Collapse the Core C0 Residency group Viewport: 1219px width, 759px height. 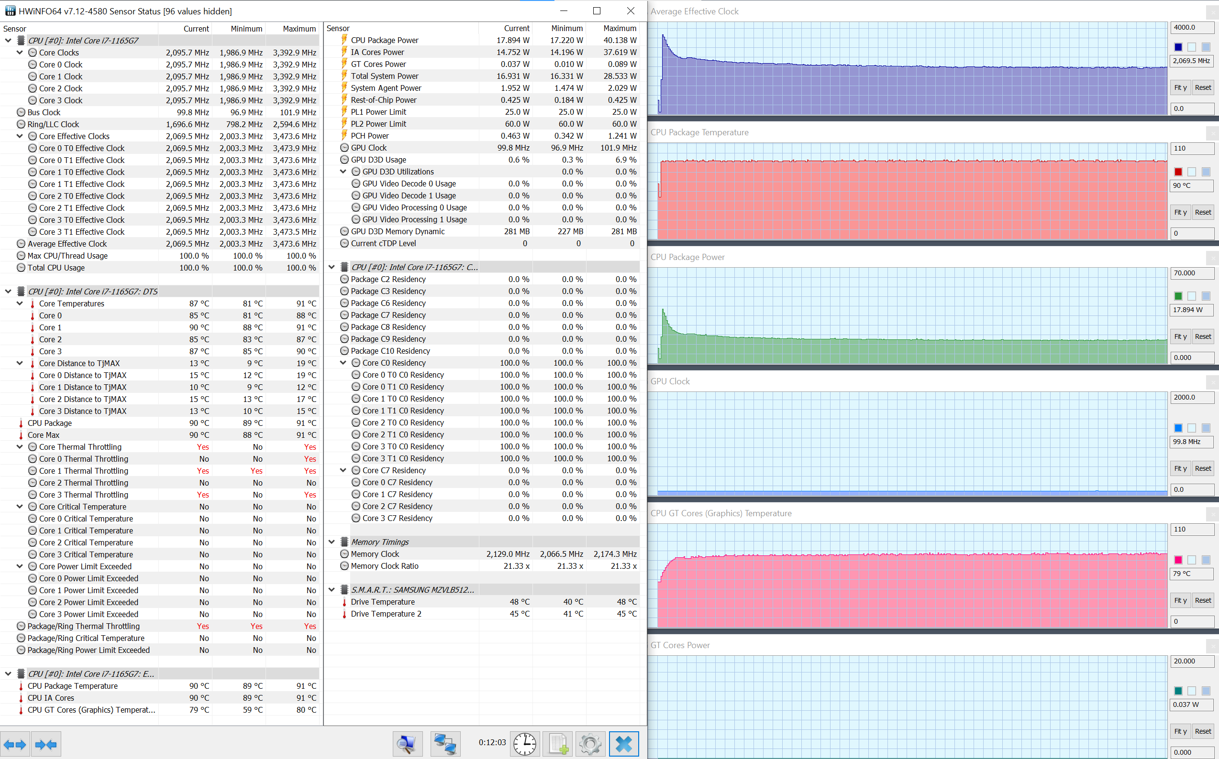pyautogui.click(x=343, y=362)
